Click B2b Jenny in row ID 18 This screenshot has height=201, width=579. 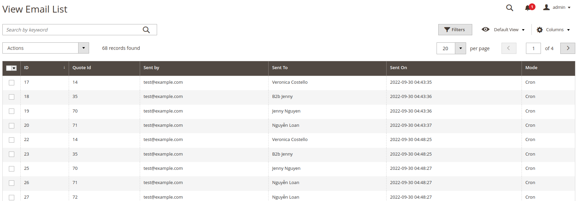[282, 97]
